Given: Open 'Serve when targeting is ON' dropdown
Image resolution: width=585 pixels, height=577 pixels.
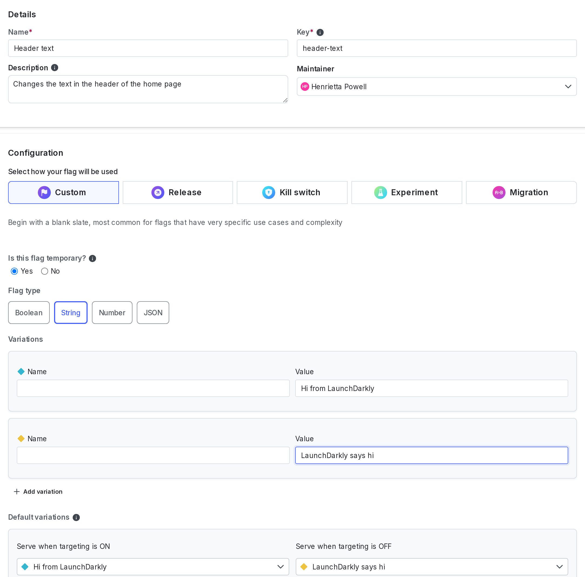Looking at the screenshot, I should click(153, 567).
